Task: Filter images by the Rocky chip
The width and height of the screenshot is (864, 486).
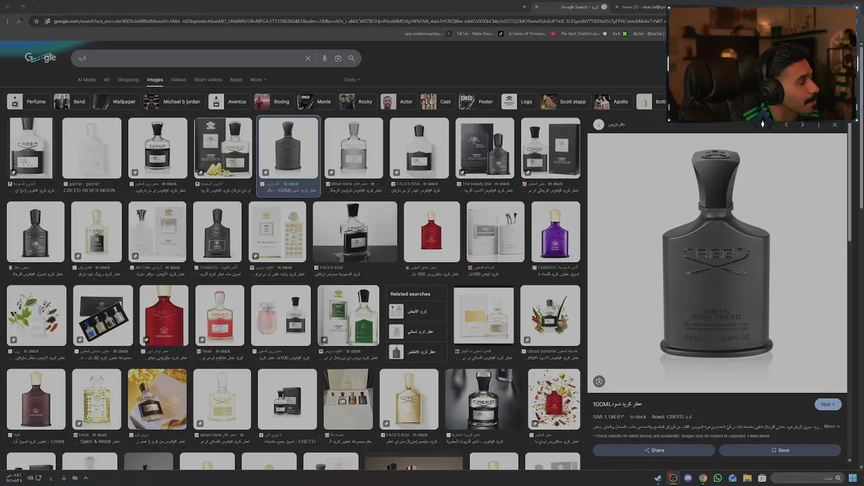Action: (x=356, y=102)
